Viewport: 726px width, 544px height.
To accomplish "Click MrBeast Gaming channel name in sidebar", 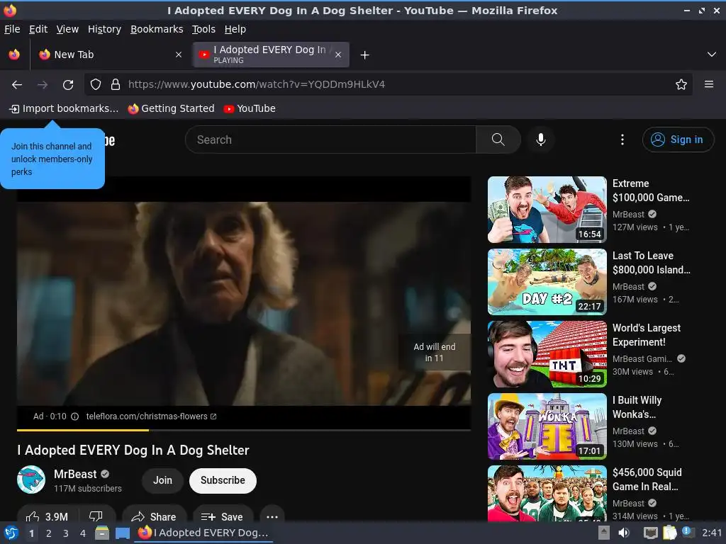I will (x=642, y=359).
